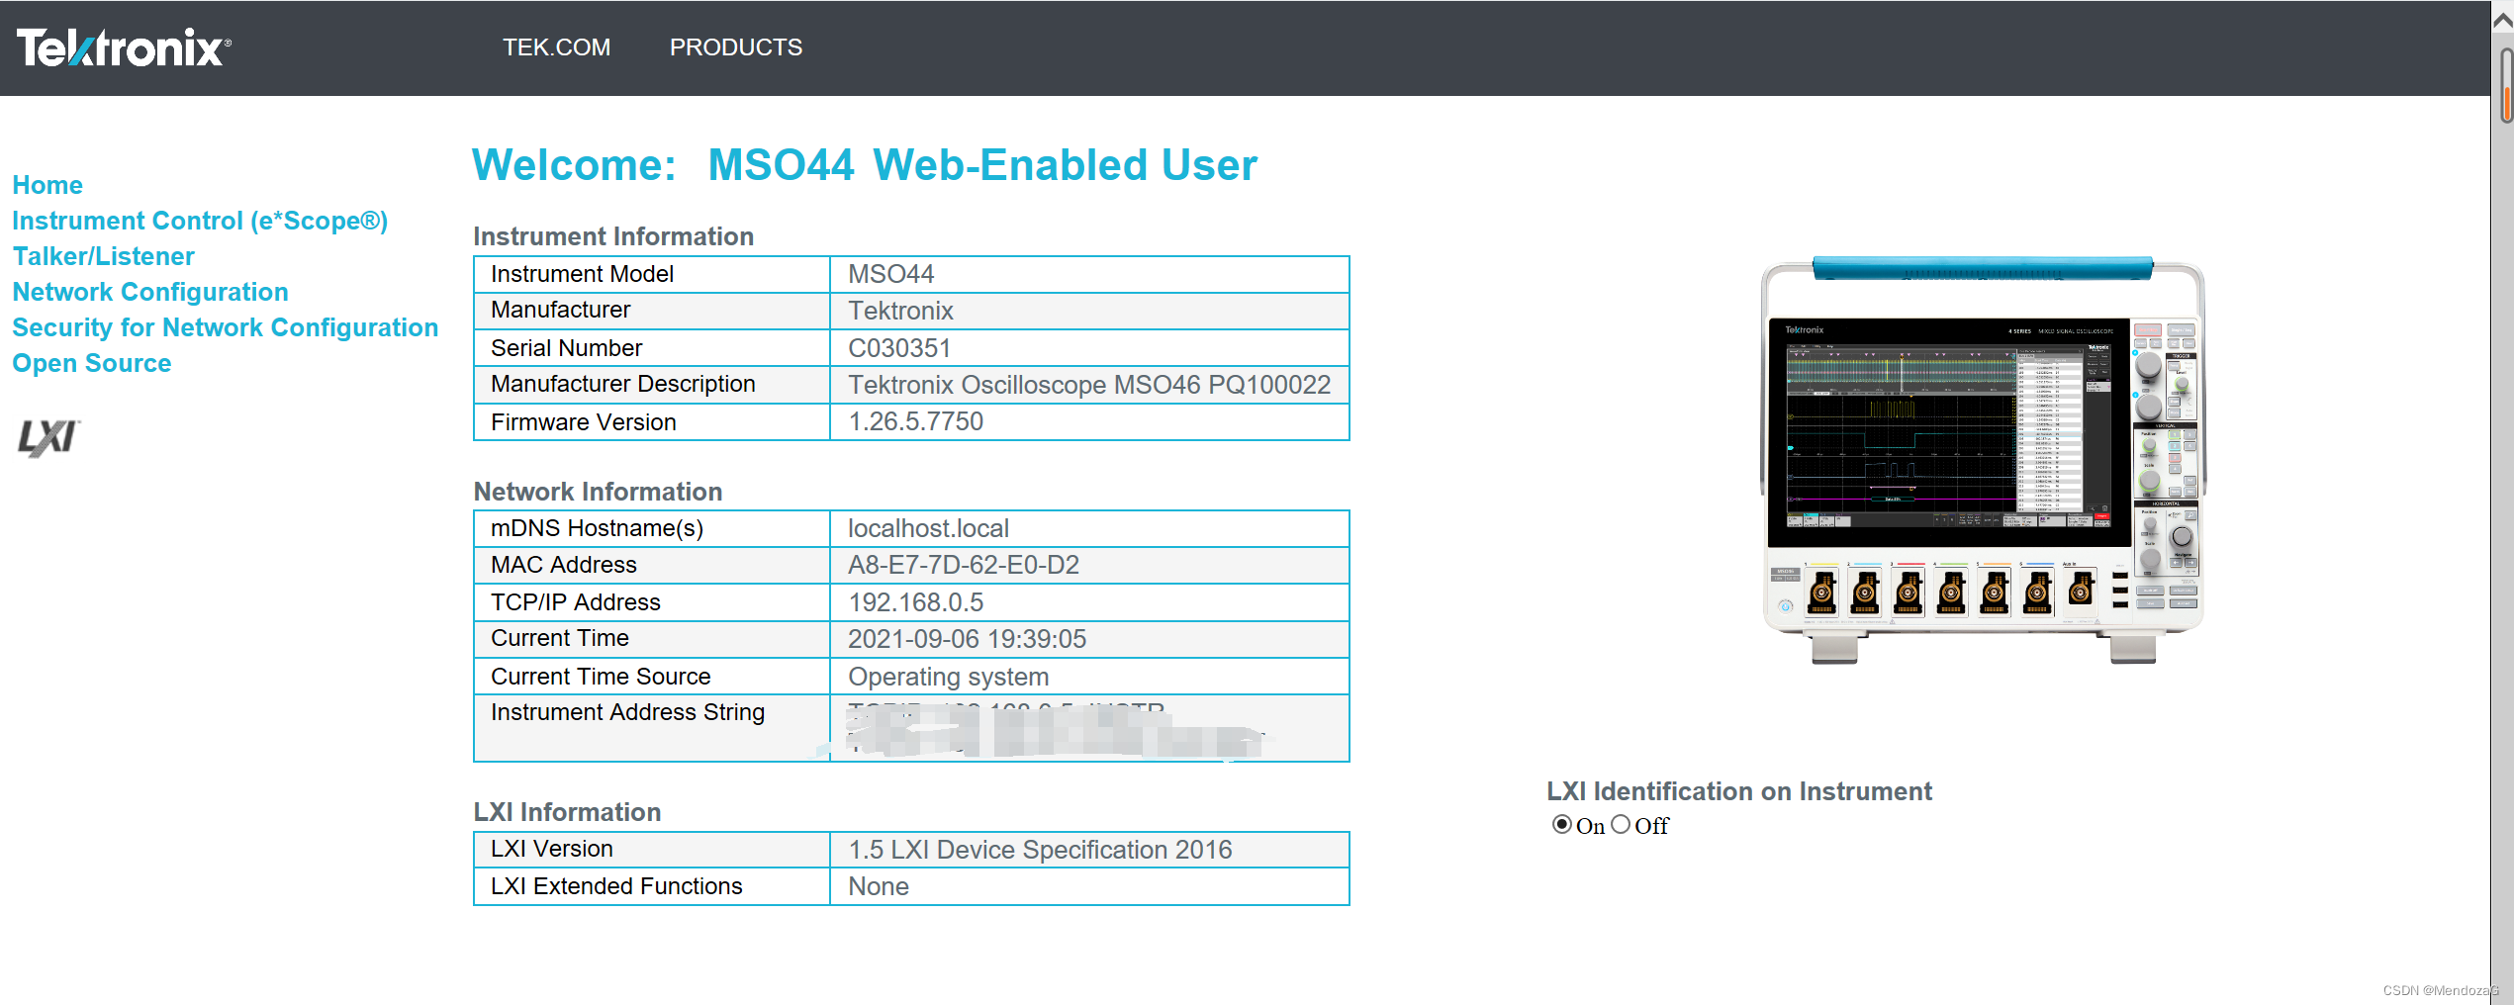Open Security for Network Configuration link

(225, 327)
